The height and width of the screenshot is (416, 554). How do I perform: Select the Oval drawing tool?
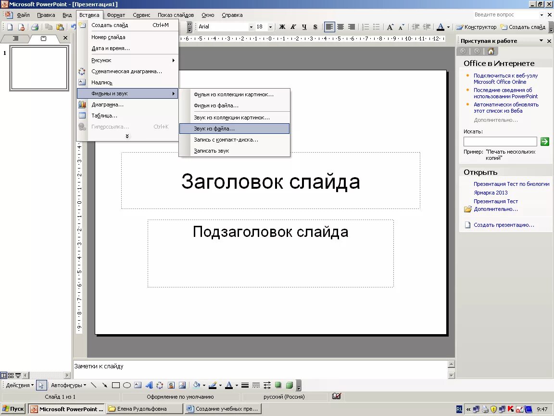coord(126,385)
